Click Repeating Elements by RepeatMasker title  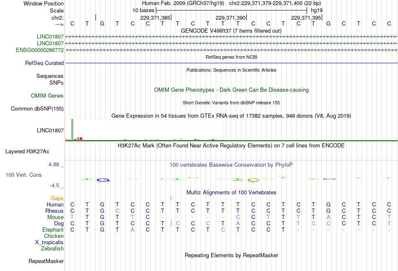point(232,256)
